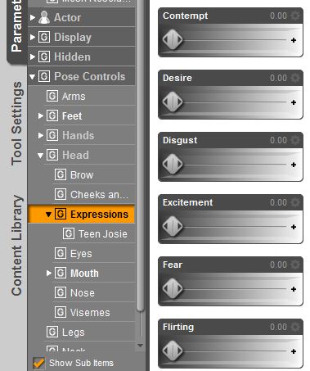Uncheck the Show Sub Items checkbox
This screenshot has width=310, height=371.
pyautogui.click(x=38, y=363)
